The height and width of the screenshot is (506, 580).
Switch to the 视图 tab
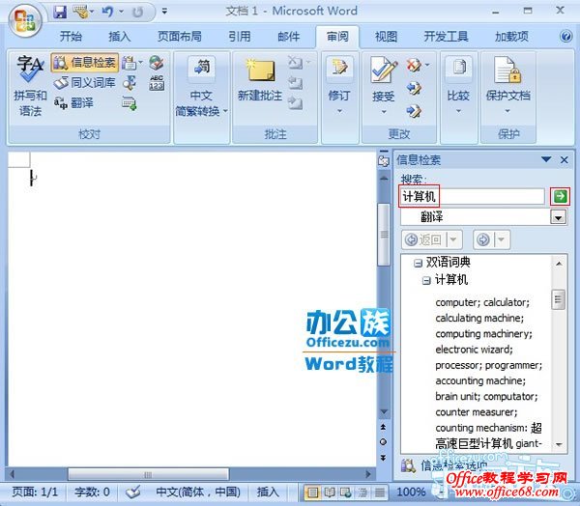click(386, 37)
